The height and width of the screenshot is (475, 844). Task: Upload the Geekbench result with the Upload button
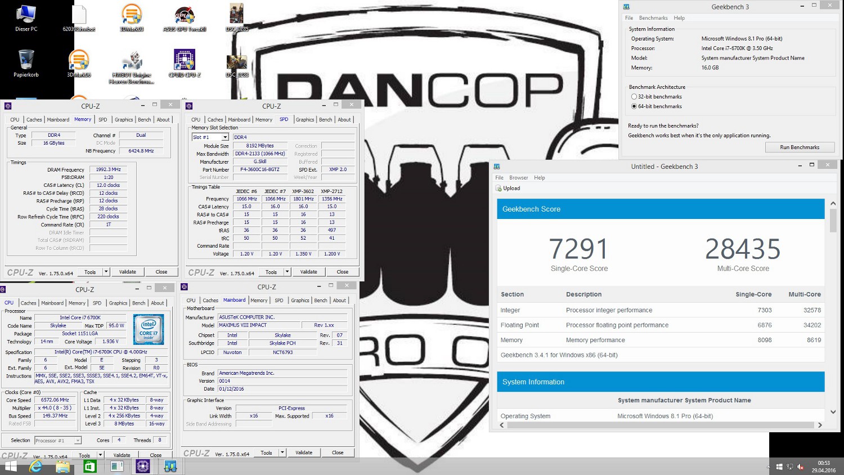(508, 189)
